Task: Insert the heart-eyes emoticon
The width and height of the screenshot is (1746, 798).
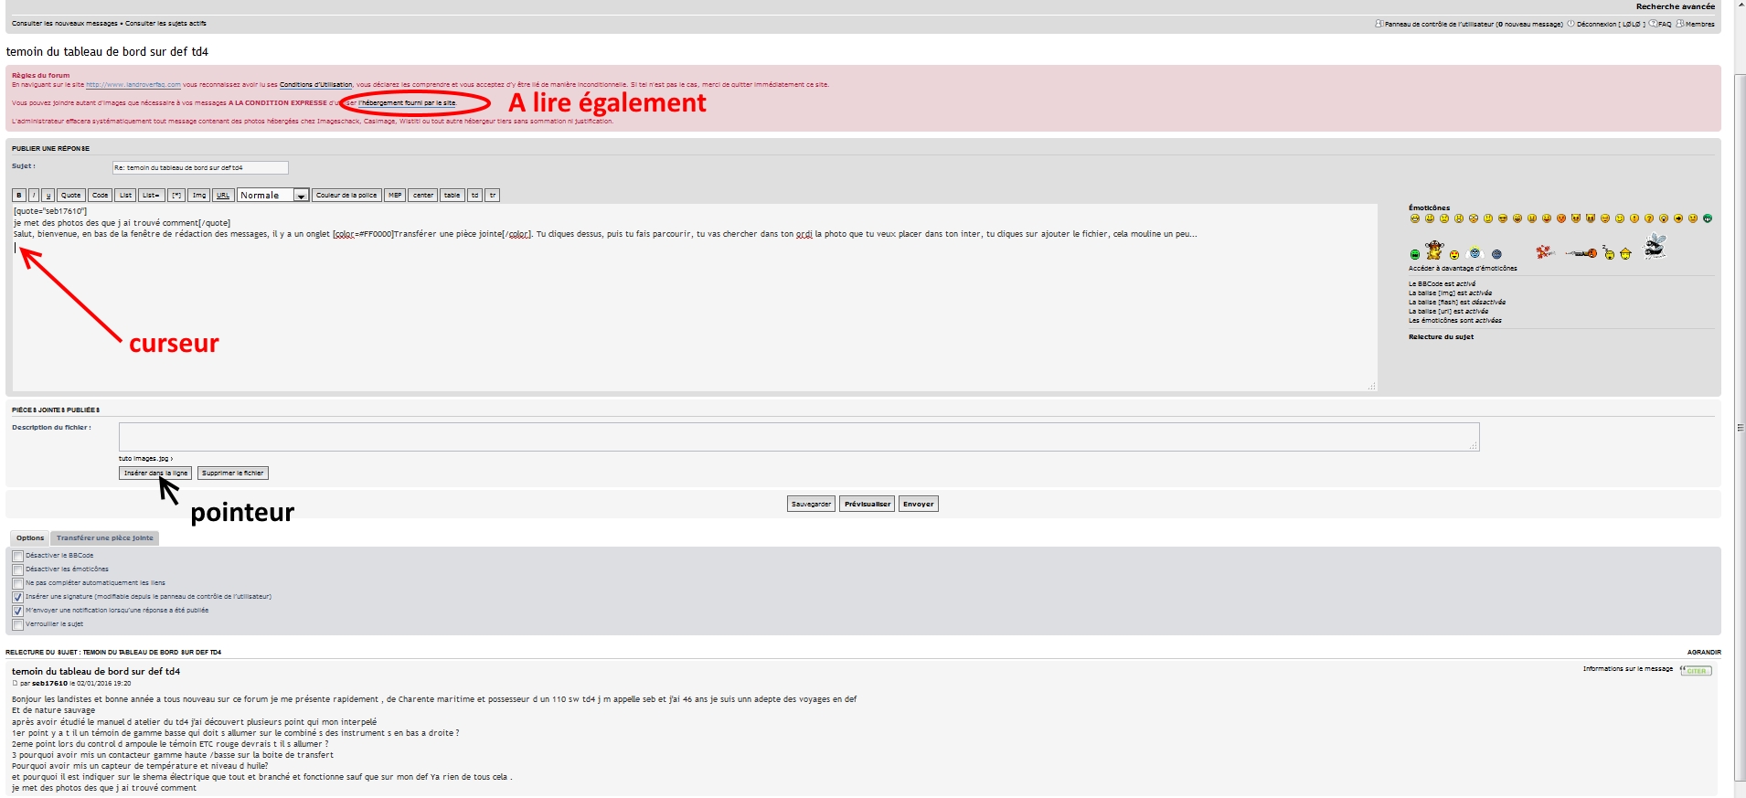Action: pos(1454,255)
